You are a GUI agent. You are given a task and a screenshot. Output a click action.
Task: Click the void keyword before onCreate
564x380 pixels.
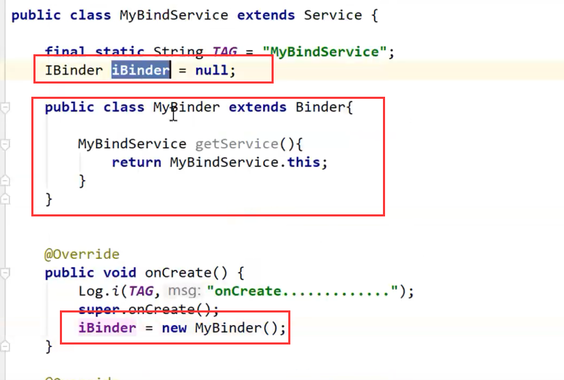pyautogui.click(x=120, y=273)
